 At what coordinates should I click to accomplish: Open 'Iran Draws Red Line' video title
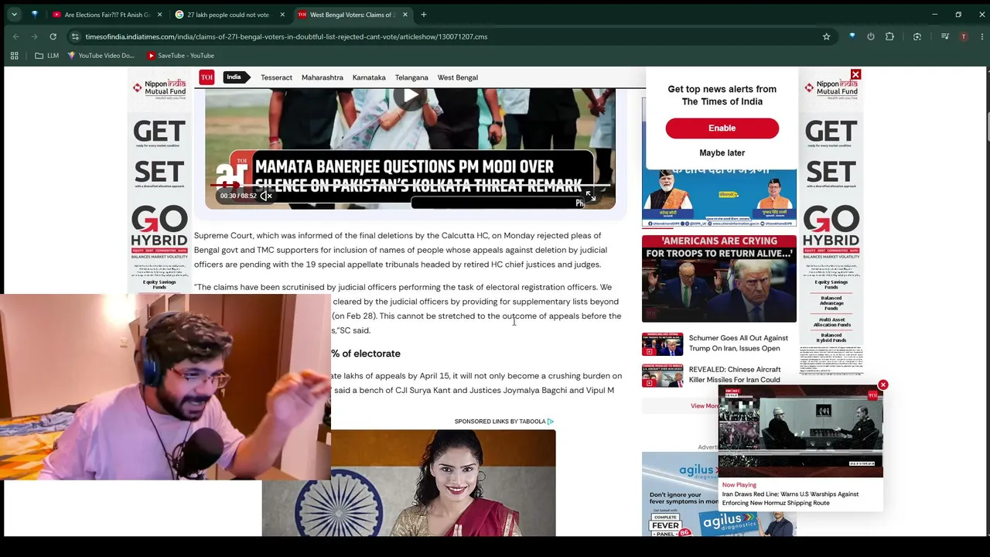point(790,499)
